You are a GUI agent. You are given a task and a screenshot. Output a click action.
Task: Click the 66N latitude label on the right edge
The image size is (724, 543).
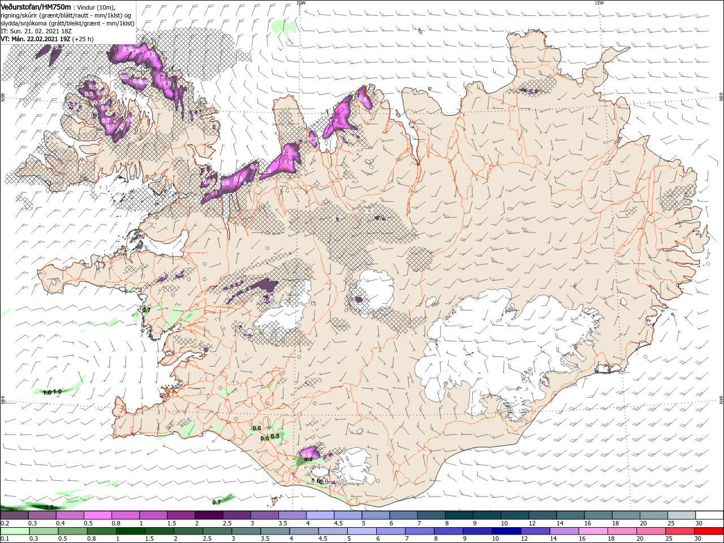(721, 98)
